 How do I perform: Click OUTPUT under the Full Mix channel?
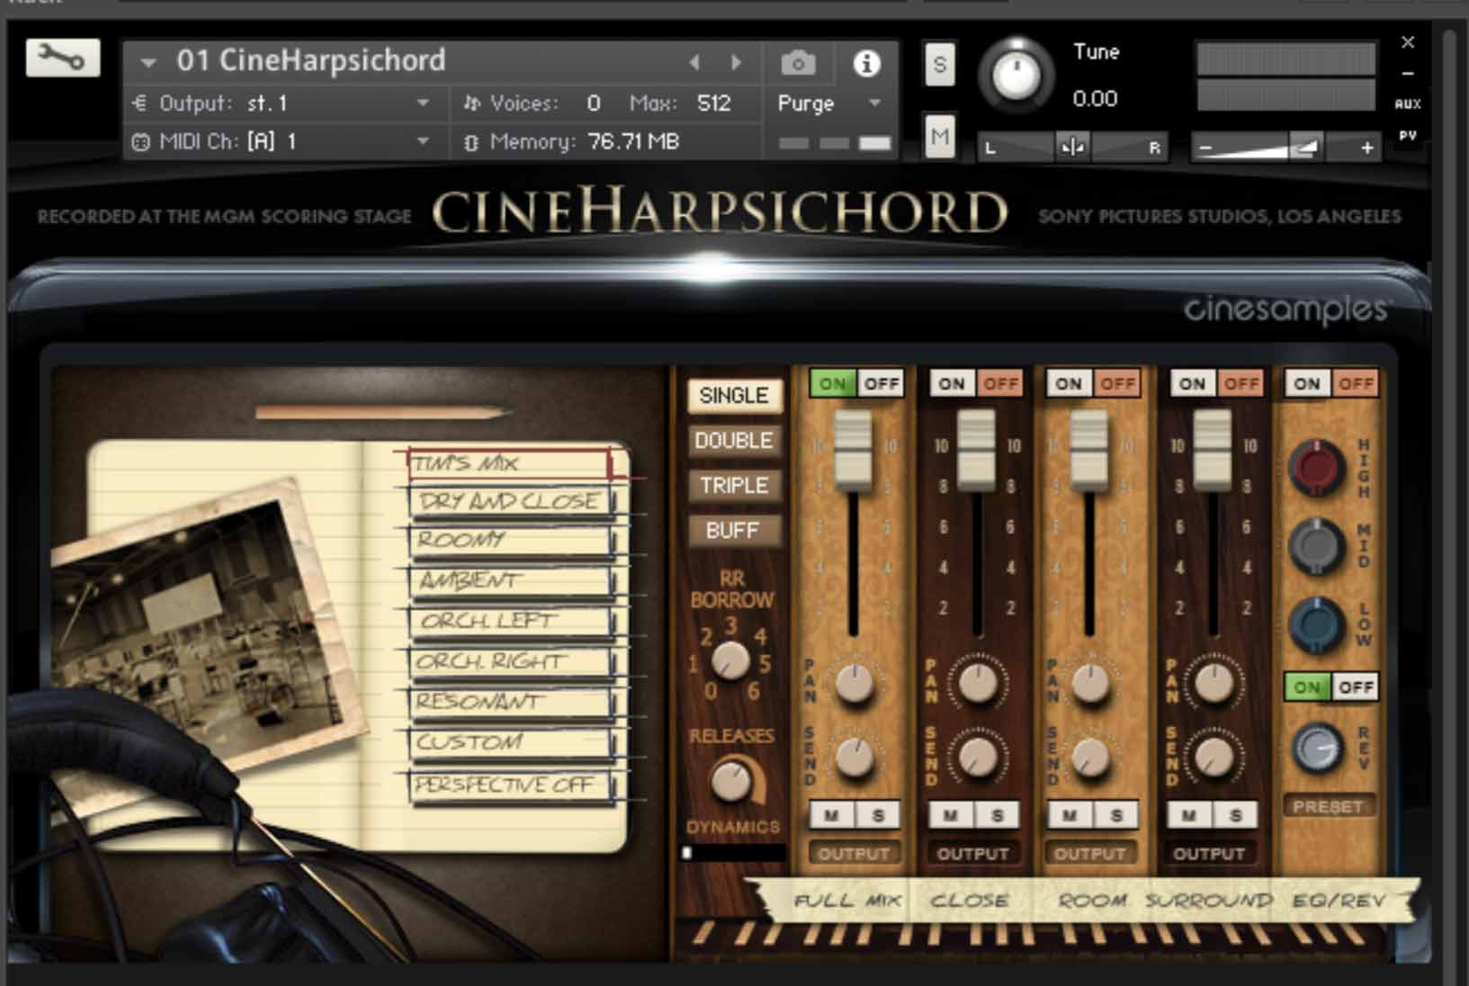tap(853, 853)
